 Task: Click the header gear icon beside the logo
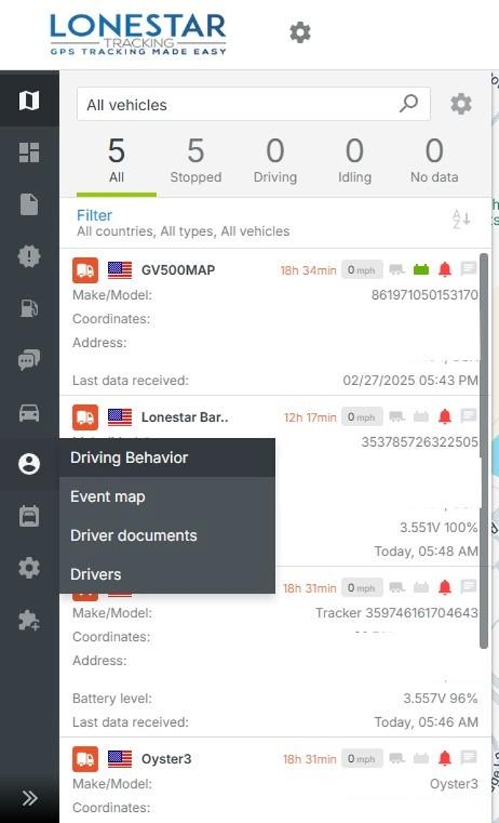(300, 32)
